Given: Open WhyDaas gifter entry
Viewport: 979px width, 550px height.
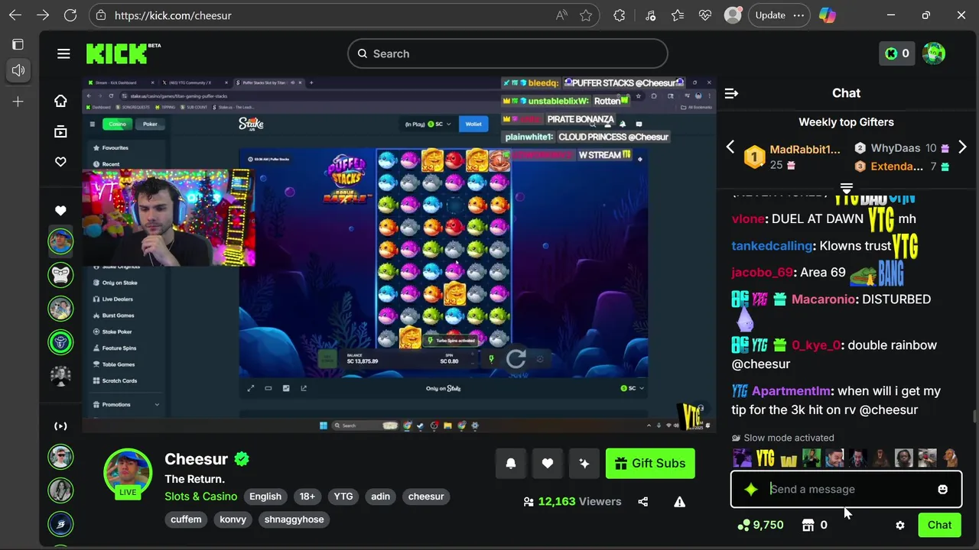Looking at the screenshot, I should [902, 148].
